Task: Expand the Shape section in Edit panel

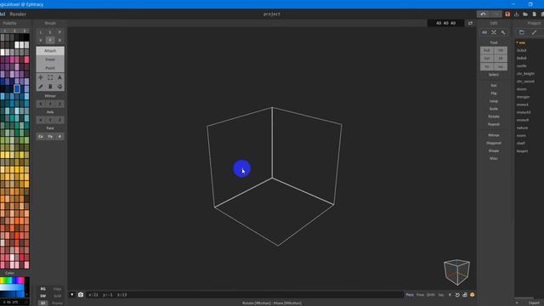Action: click(x=494, y=150)
